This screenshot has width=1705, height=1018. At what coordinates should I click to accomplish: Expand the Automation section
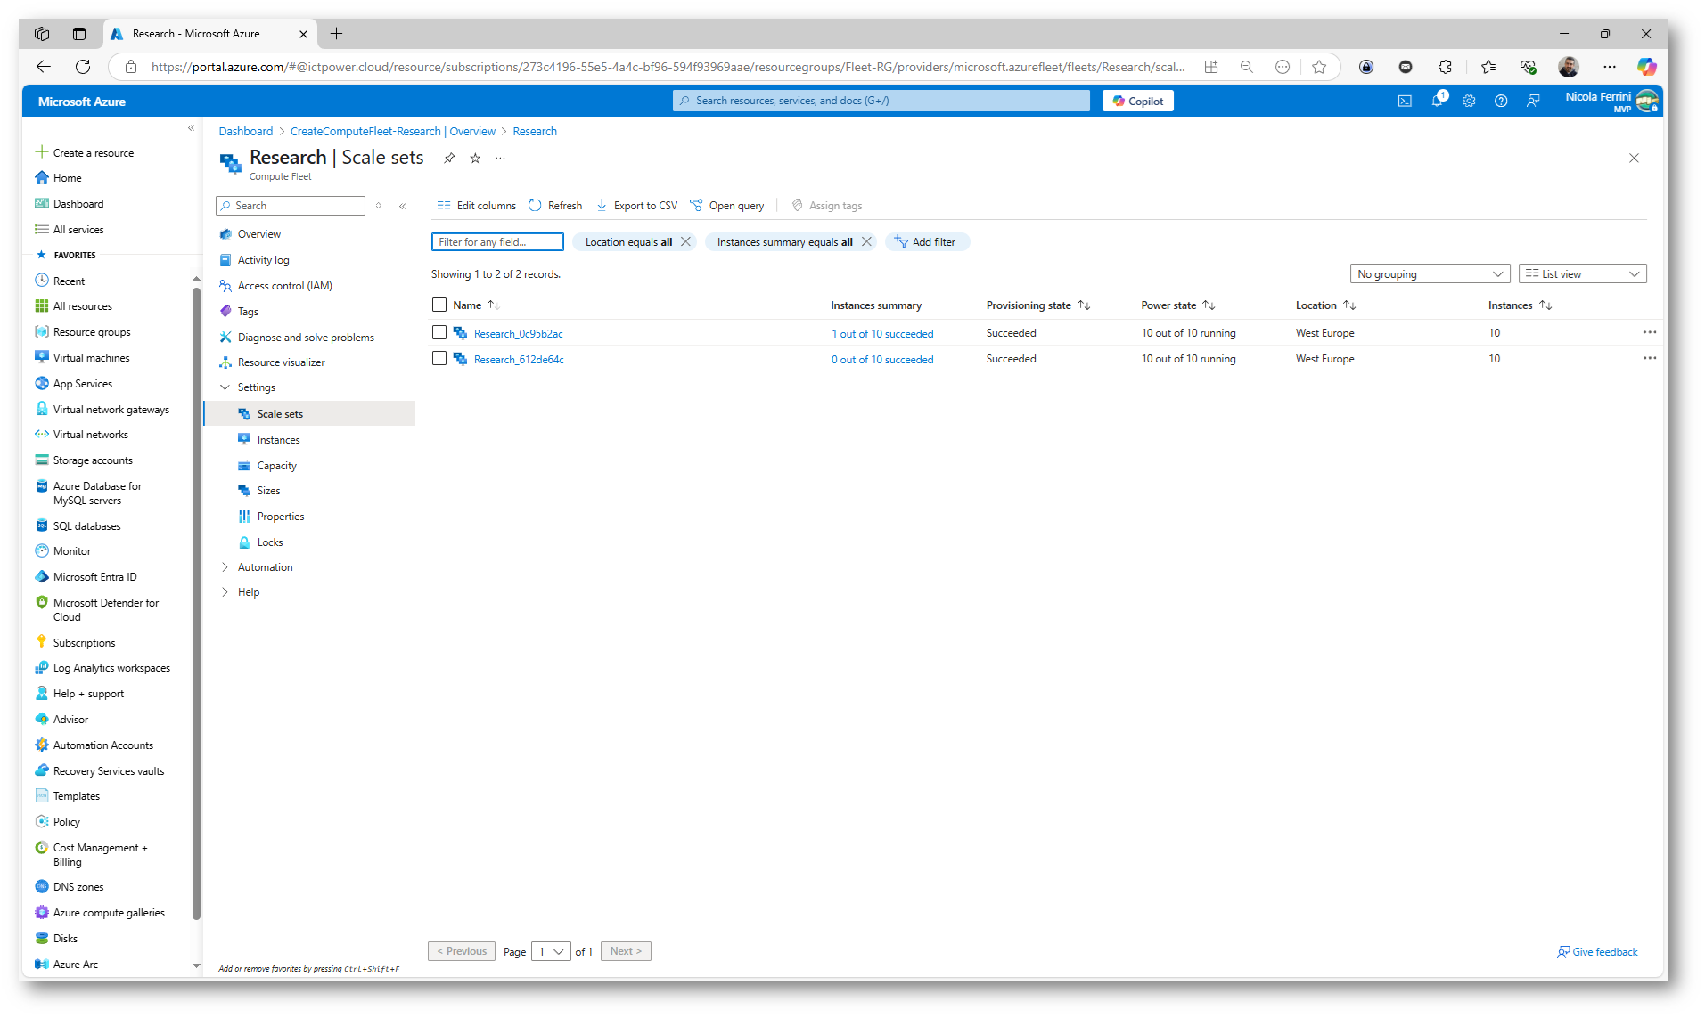265,567
